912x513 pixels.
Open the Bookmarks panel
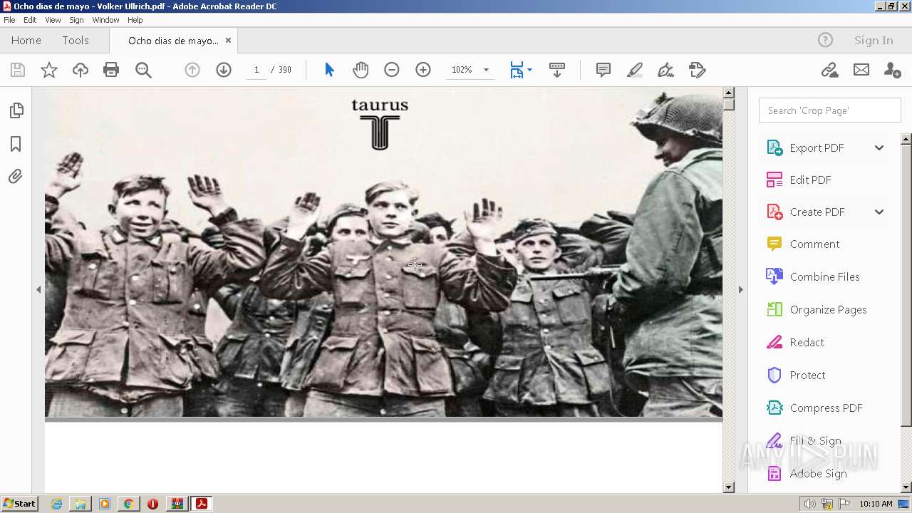click(16, 144)
